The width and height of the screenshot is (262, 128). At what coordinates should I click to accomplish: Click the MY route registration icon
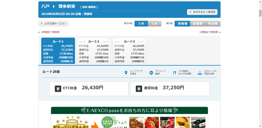[151, 73]
